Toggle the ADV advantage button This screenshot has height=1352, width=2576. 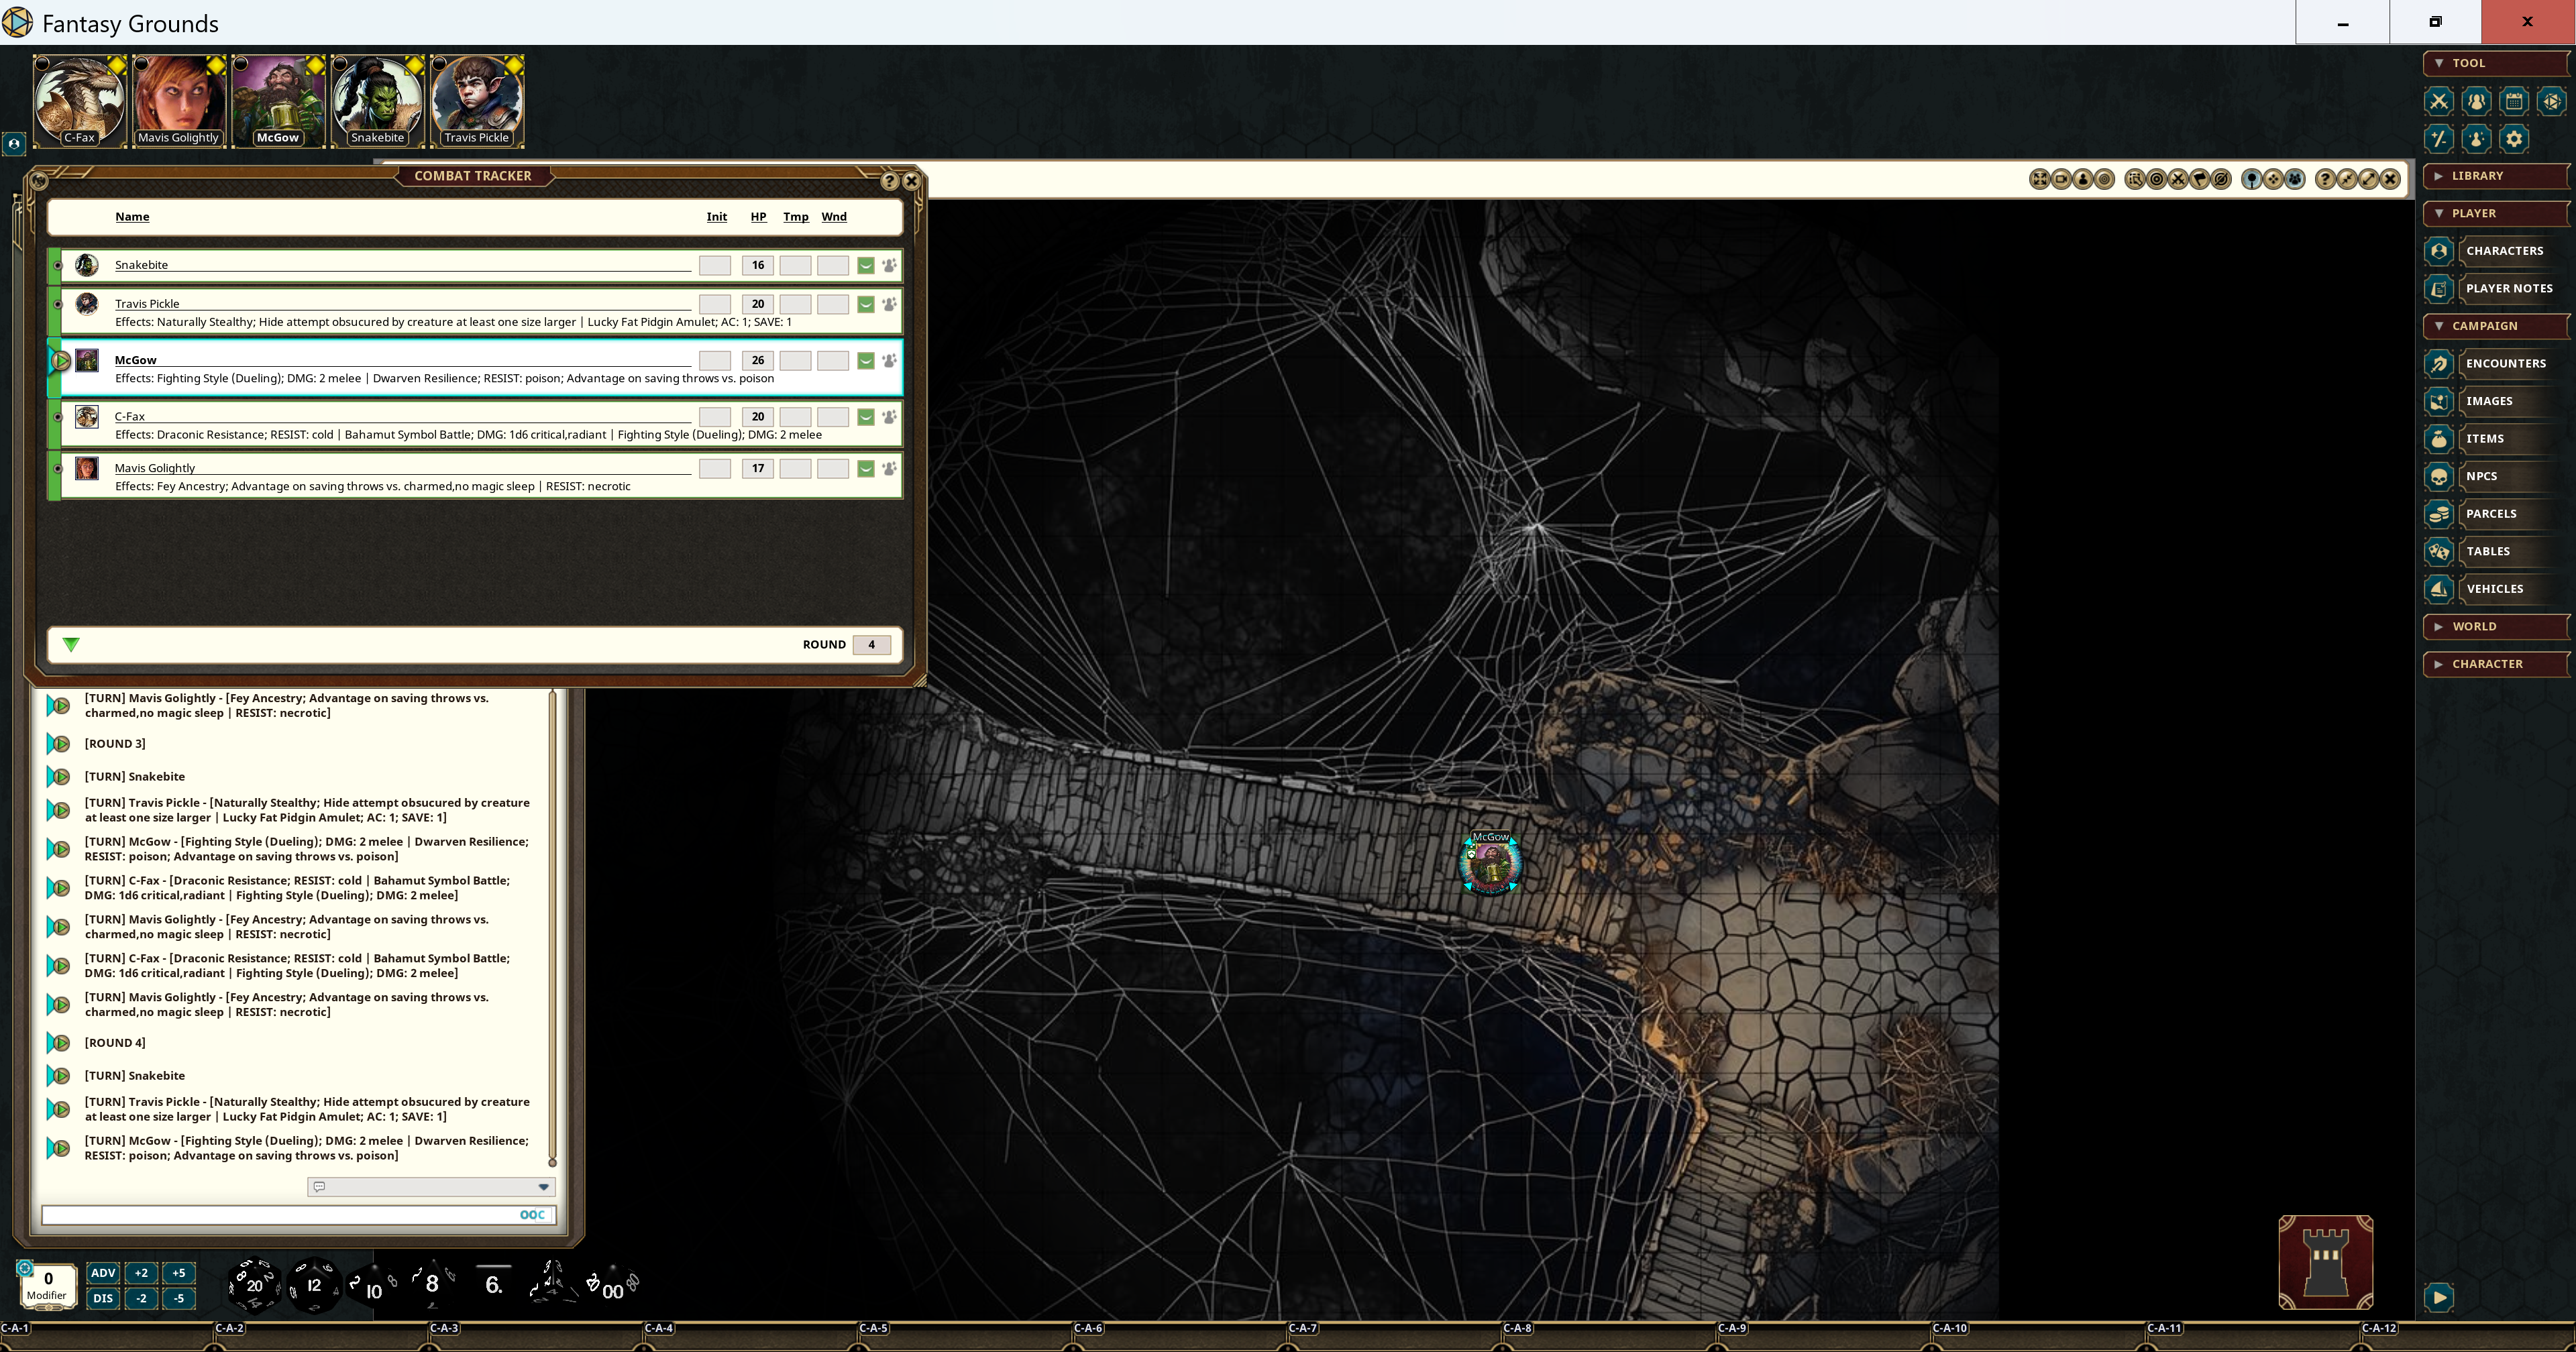pos(103,1273)
